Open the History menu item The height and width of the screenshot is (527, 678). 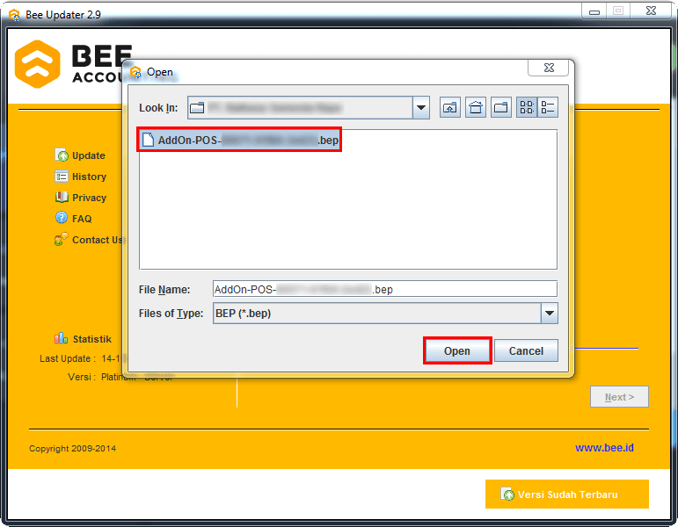pos(89,177)
